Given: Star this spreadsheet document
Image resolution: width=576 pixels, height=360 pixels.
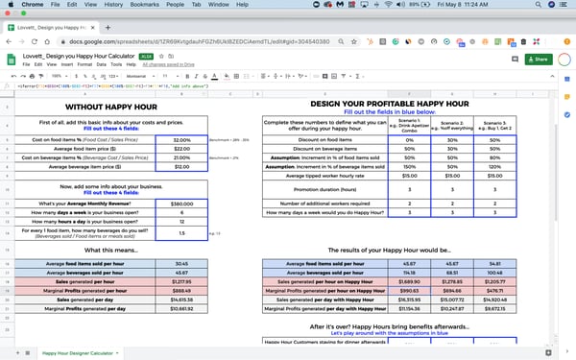Looking at the screenshot, I should point(161,57).
